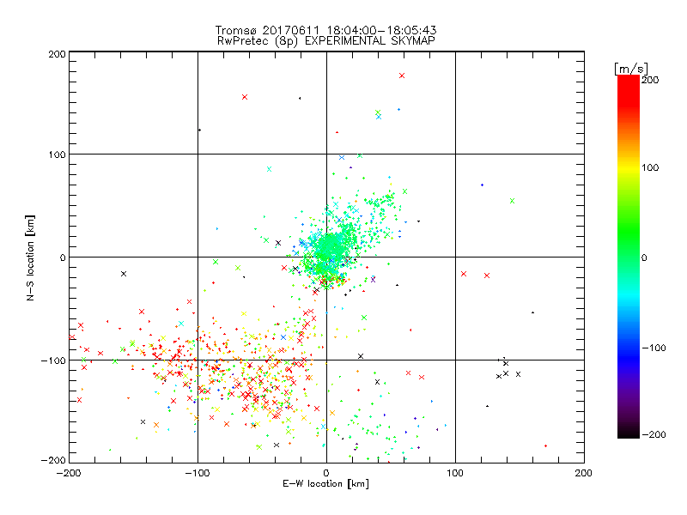Click the plot title line 'Tromsø 20170611 18:04:00-18:05:43'
This screenshot has width=687, height=515.
click(x=325, y=30)
